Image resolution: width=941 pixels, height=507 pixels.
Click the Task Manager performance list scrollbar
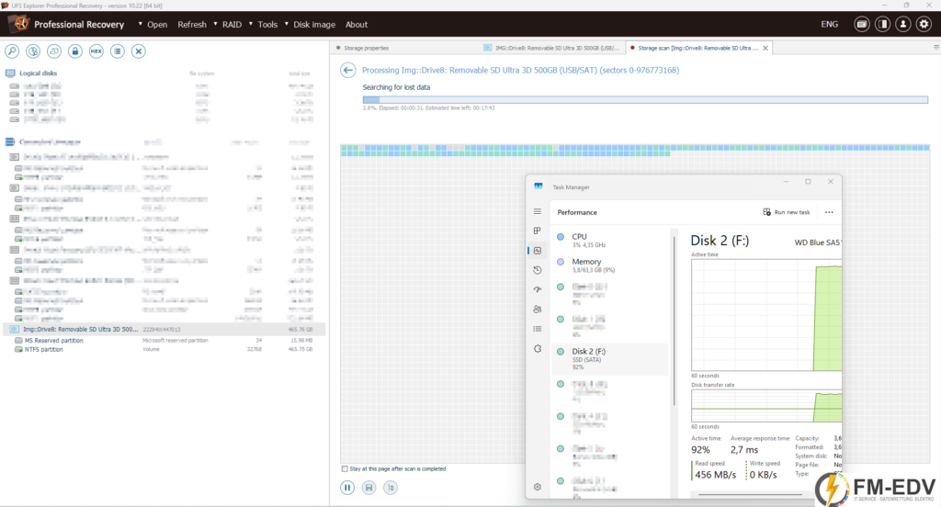(674, 321)
